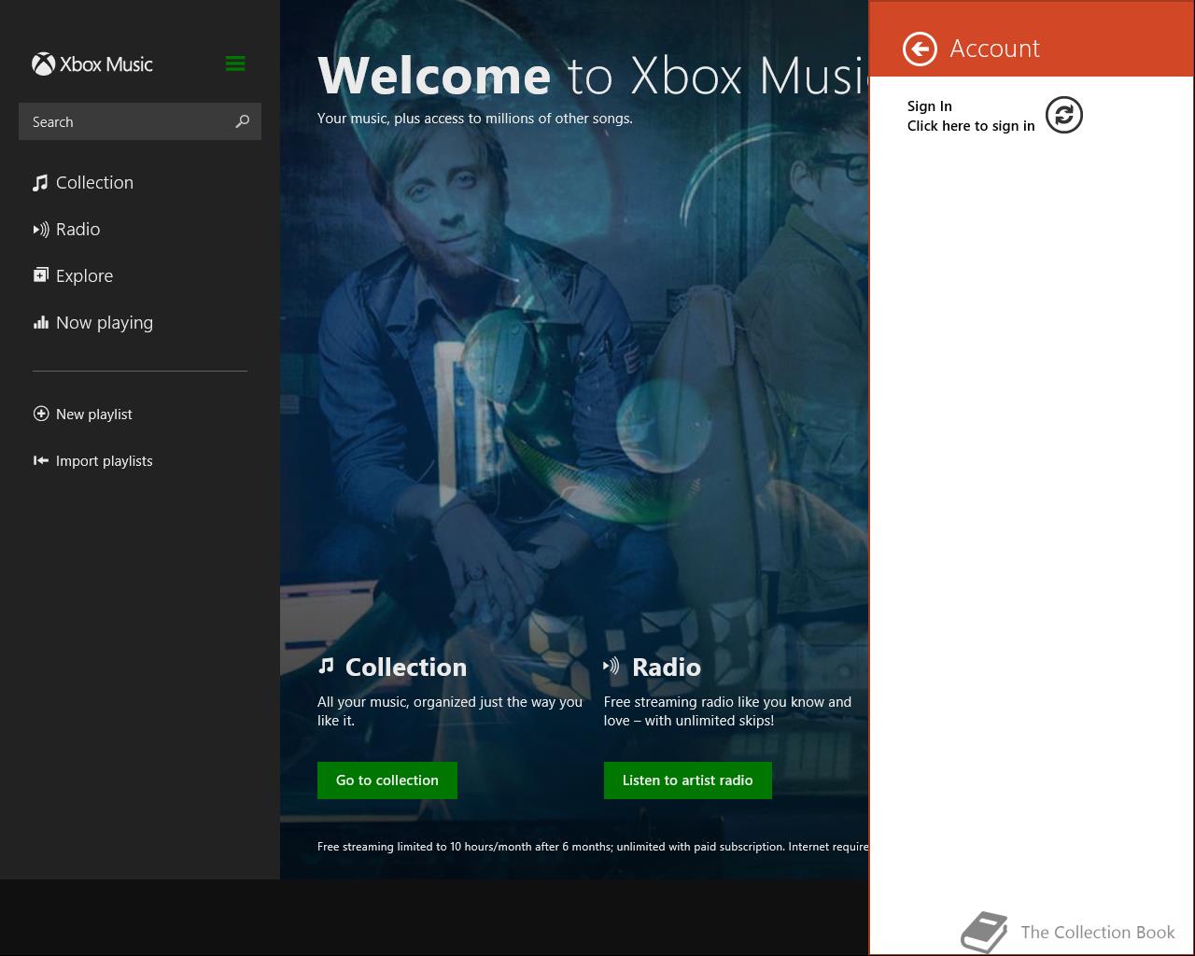The image size is (1195, 956).
Task: Click the radio waves icon beside Radio heading
Action: [612, 666]
